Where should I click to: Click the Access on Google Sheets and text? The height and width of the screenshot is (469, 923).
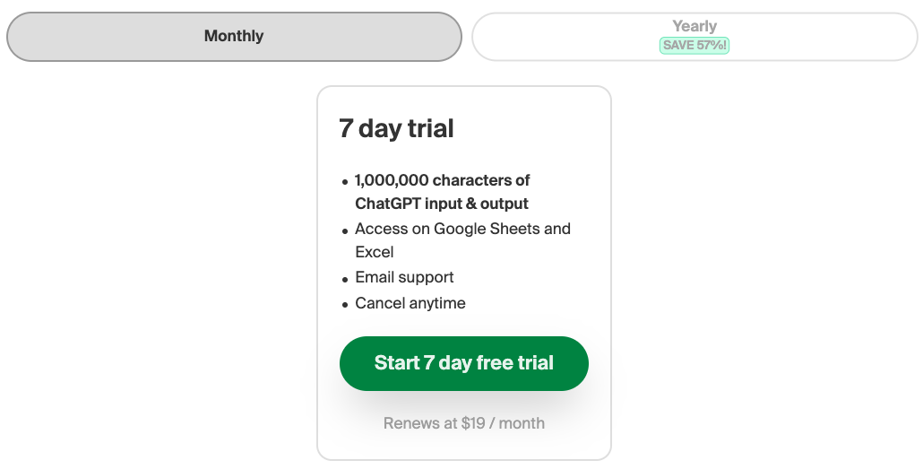(x=462, y=229)
